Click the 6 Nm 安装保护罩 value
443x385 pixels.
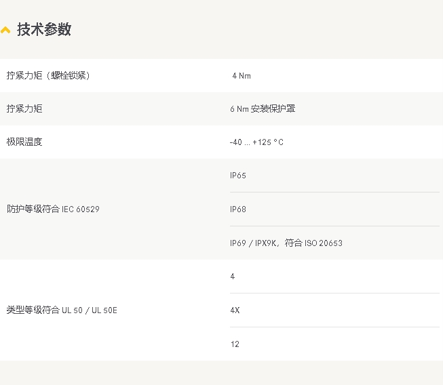click(x=263, y=108)
